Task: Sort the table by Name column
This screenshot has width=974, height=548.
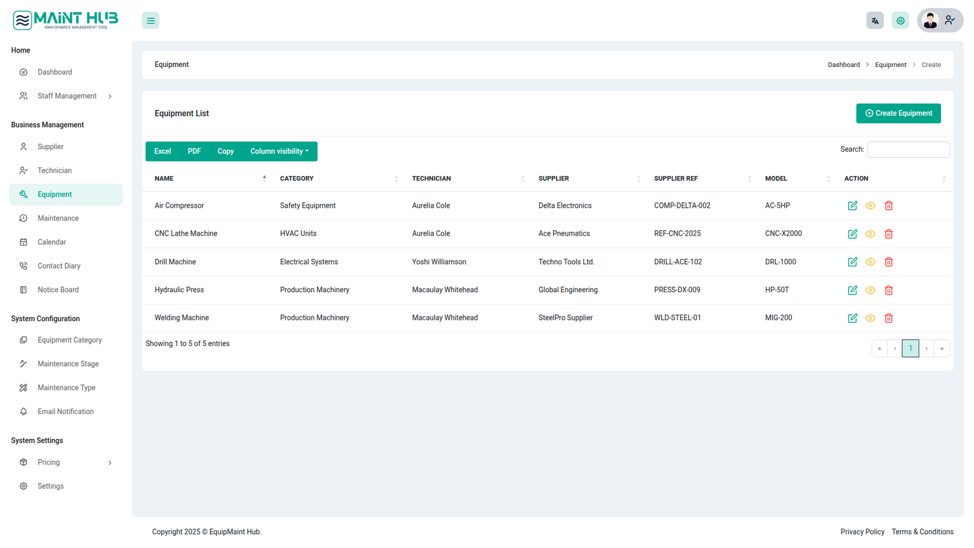Action: point(164,179)
